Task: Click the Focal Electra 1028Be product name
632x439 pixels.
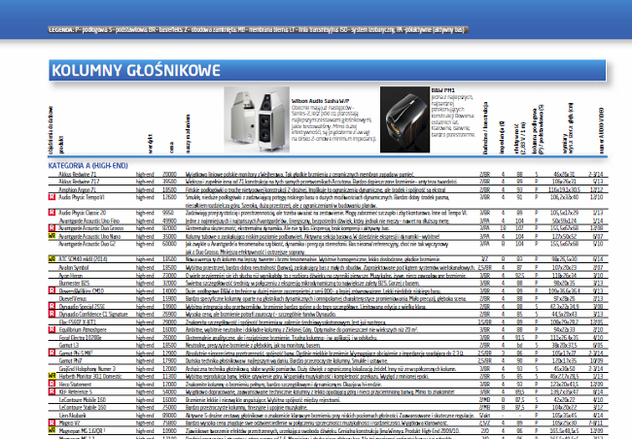Action: [x=80, y=338]
